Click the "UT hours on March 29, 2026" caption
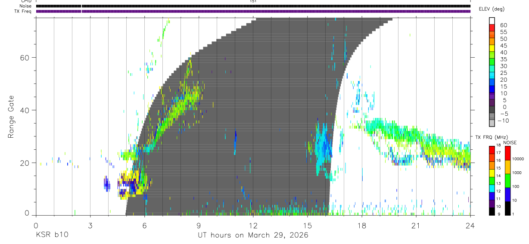The height and width of the screenshot is (244, 529). click(x=253, y=235)
